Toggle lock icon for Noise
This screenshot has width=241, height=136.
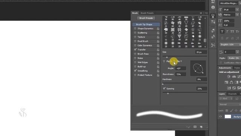[158, 58]
